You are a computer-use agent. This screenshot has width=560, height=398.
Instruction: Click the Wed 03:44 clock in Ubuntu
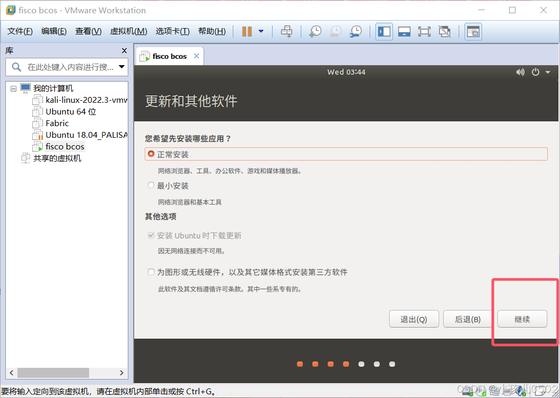(x=346, y=72)
